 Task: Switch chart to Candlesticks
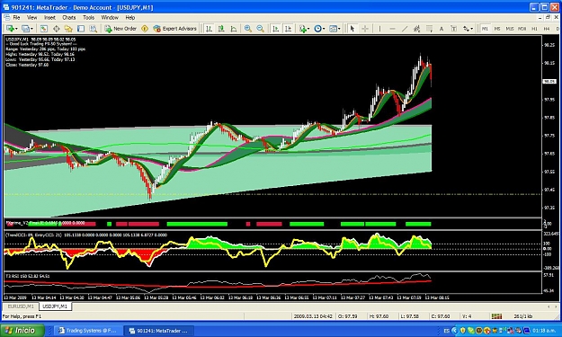221,29
